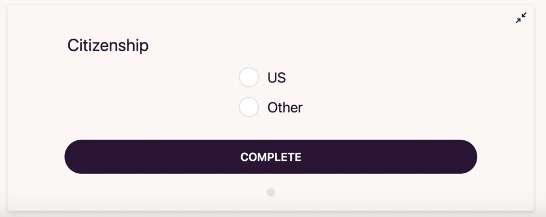This screenshot has width=546, height=217.
Task: Click the US option label text
Action: [x=276, y=78]
